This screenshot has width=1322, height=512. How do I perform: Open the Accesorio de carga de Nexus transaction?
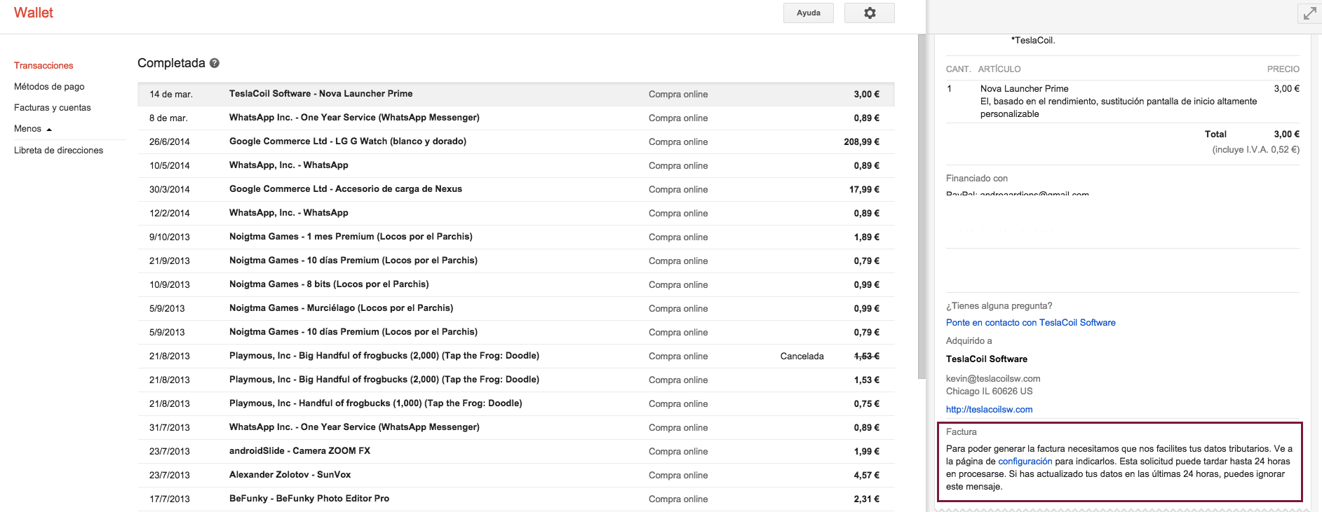[516, 189]
